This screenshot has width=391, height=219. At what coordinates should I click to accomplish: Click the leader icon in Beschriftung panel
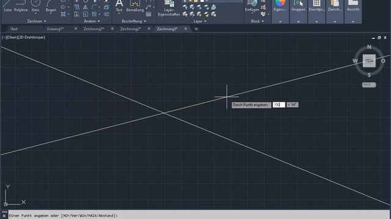[148, 7]
